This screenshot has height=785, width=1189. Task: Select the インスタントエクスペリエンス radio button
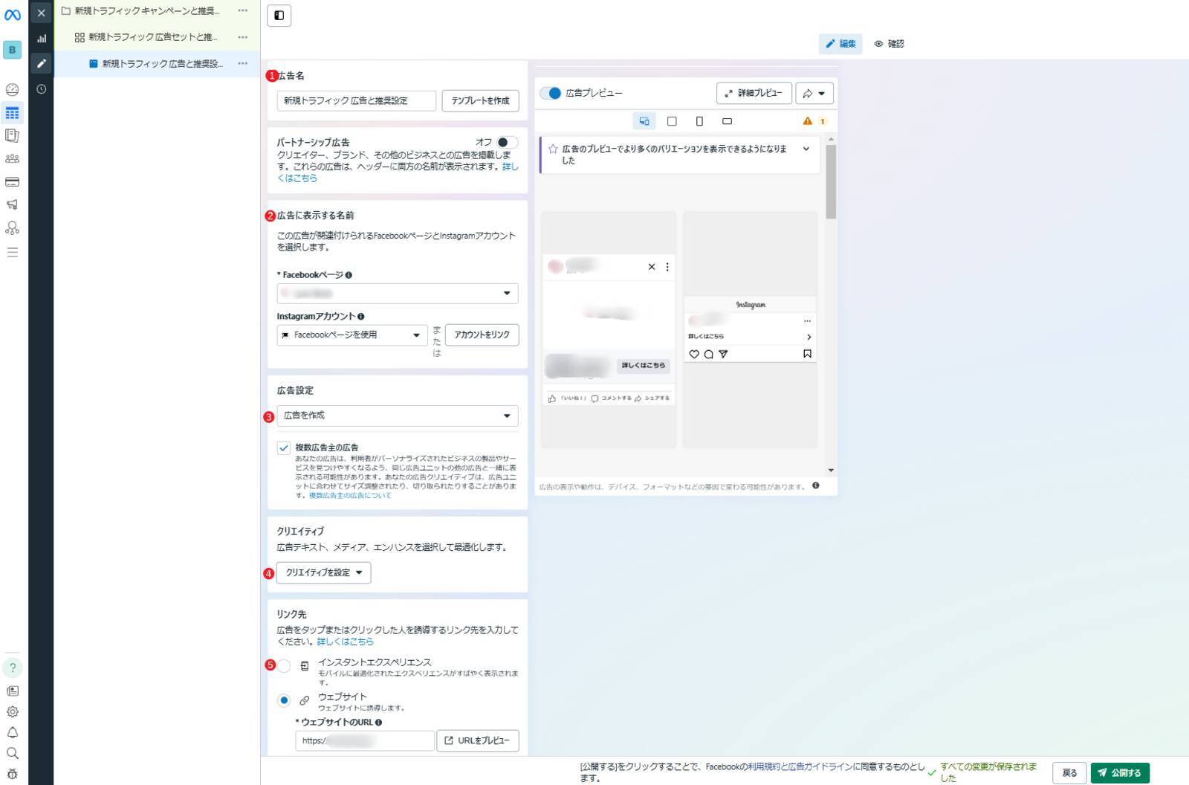point(284,666)
